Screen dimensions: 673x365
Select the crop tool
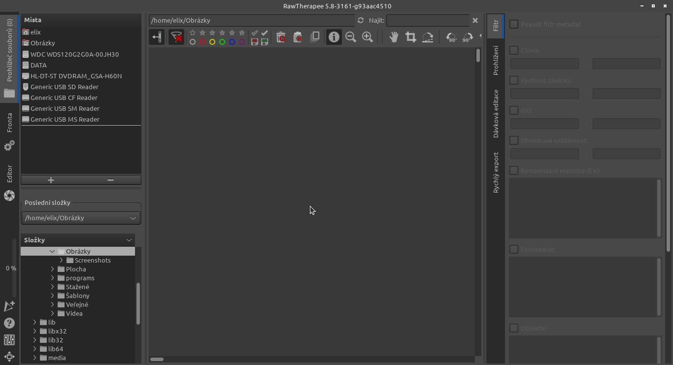click(x=410, y=37)
